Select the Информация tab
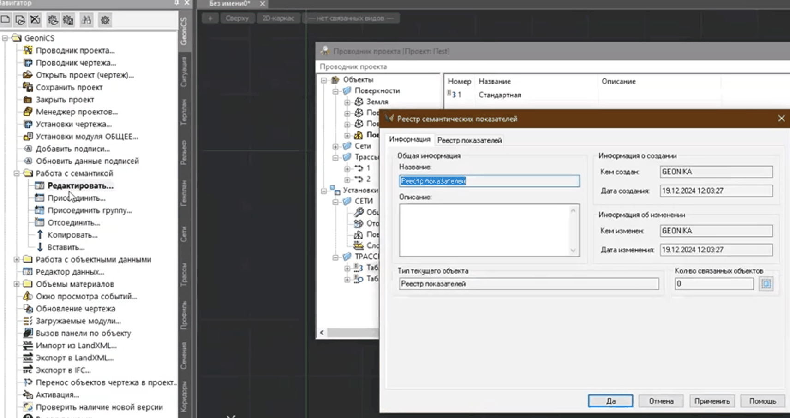Viewport: 790px width, 418px height. coord(409,139)
